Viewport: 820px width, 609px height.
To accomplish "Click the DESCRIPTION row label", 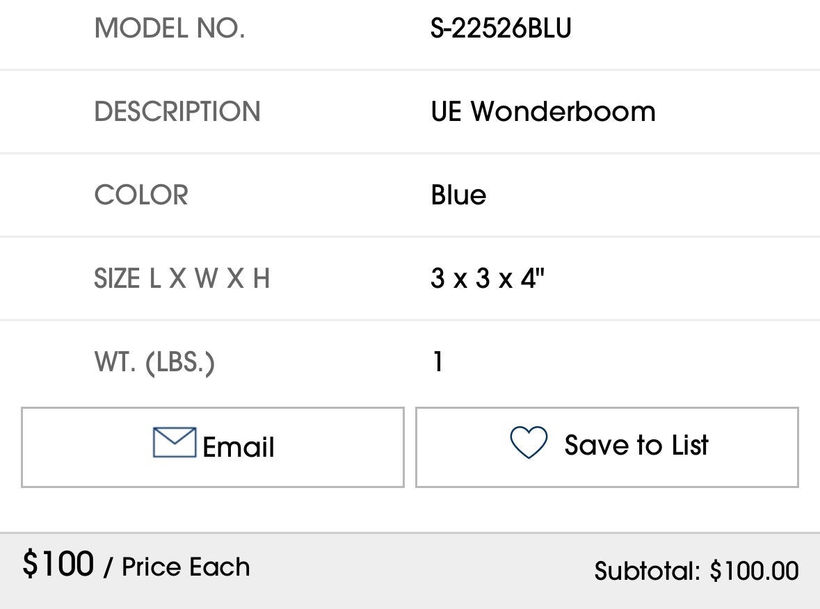I will (177, 111).
